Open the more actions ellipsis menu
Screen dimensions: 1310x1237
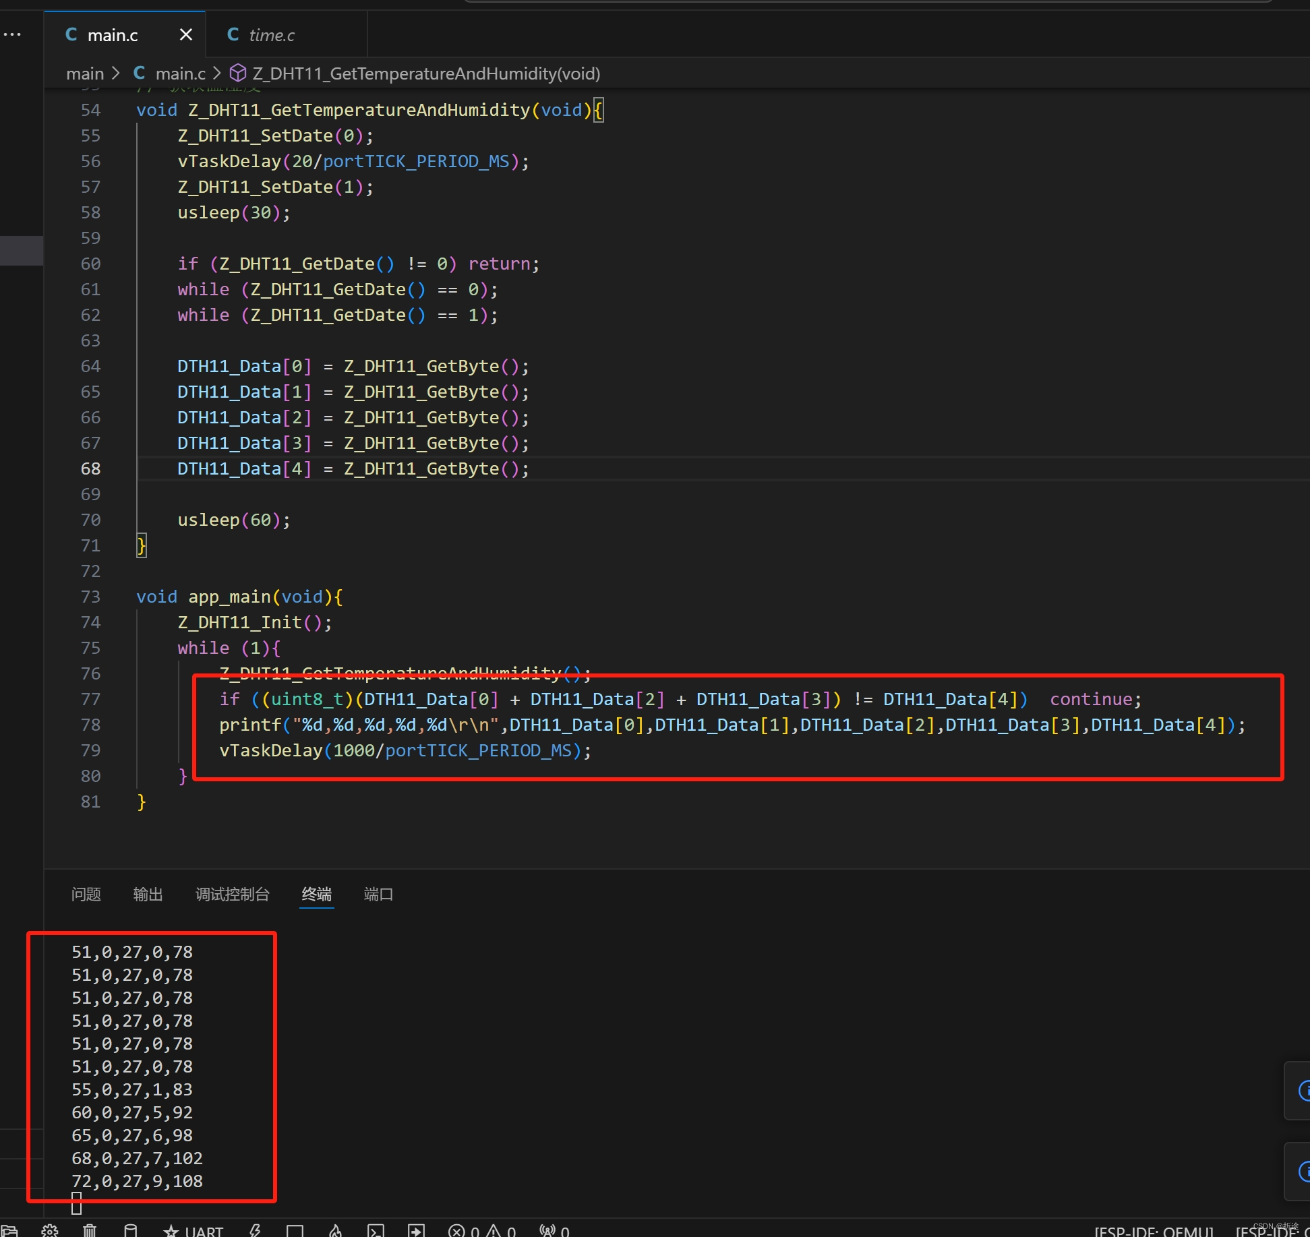coord(12,34)
